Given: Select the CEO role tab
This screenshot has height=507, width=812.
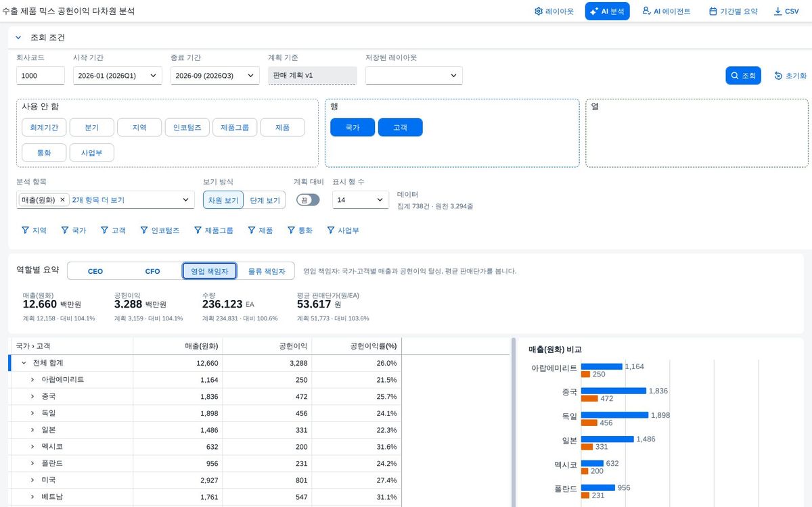Looking at the screenshot, I should click(95, 271).
